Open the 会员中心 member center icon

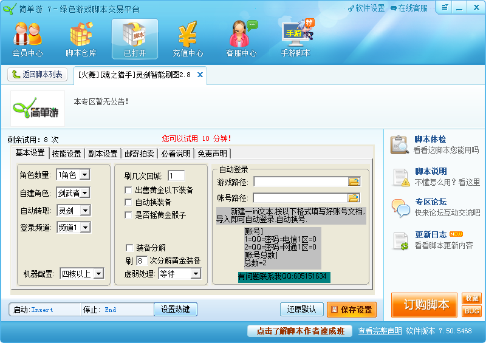pos(27,39)
